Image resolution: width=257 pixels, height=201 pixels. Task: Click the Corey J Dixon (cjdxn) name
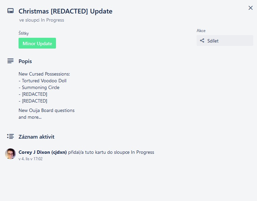click(x=42, y=152)
